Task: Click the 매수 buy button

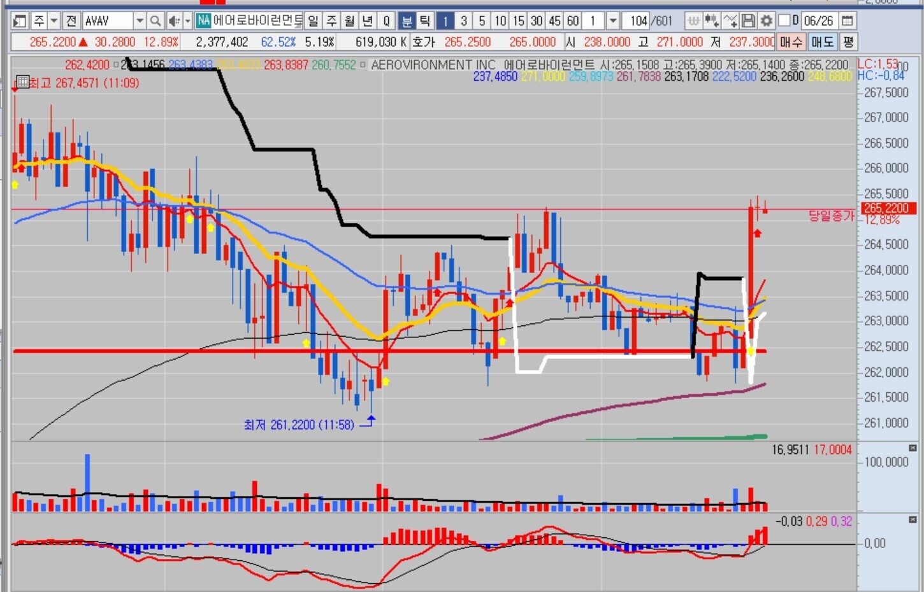Action: click(791, 42)
